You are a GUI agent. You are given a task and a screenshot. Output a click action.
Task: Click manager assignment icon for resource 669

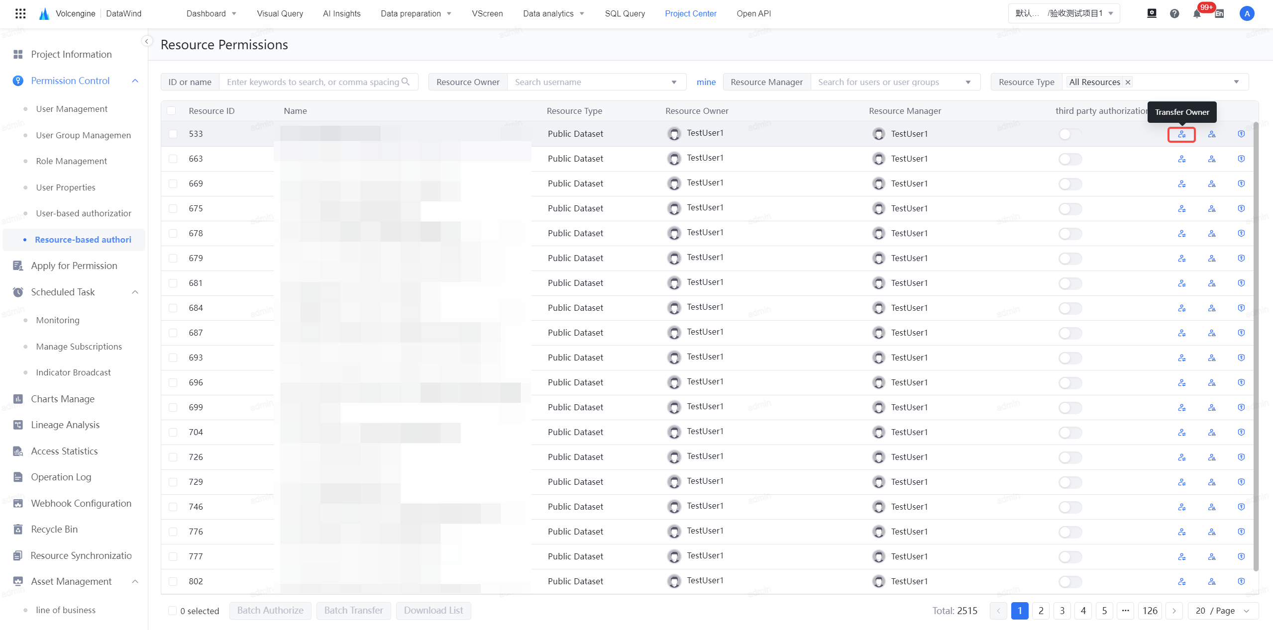[1212, 184]
